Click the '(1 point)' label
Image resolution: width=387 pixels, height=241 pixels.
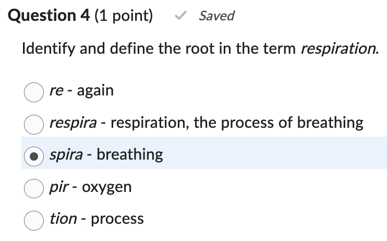tap(124, 16)
